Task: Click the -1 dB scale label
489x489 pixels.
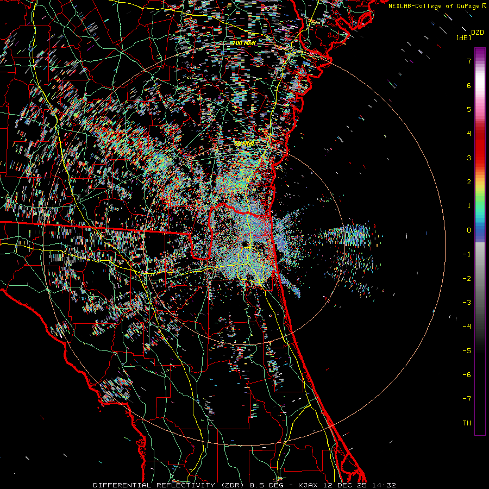Action: 467,254
